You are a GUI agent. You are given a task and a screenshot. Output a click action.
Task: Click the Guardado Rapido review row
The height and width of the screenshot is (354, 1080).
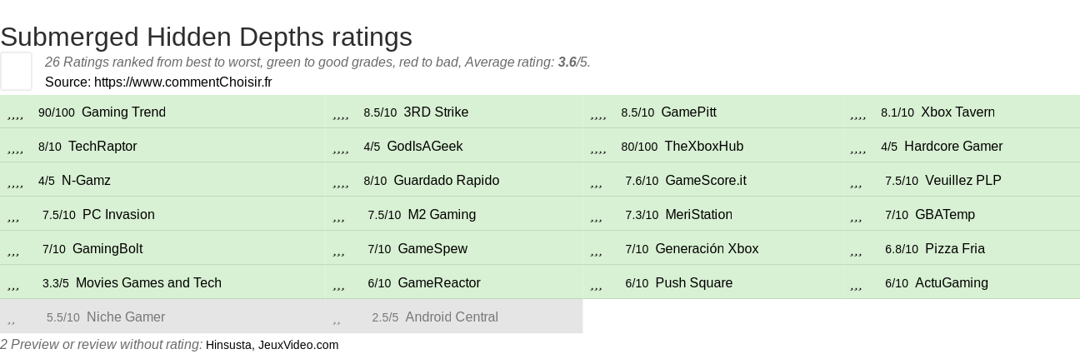[453, 180]
